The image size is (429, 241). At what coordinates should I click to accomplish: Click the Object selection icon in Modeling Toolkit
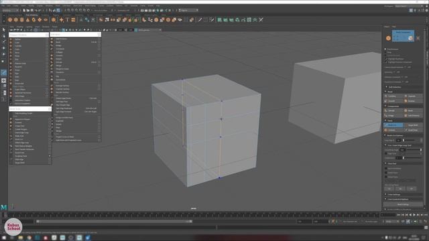(388, 38)
